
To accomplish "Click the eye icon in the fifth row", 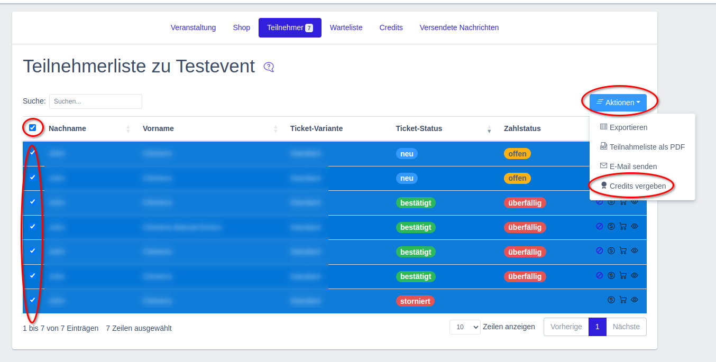I will coord(635,250).
